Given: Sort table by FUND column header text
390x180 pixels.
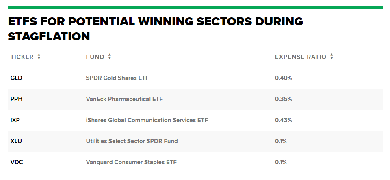Looking at the screenshot, I should (95, 57).
